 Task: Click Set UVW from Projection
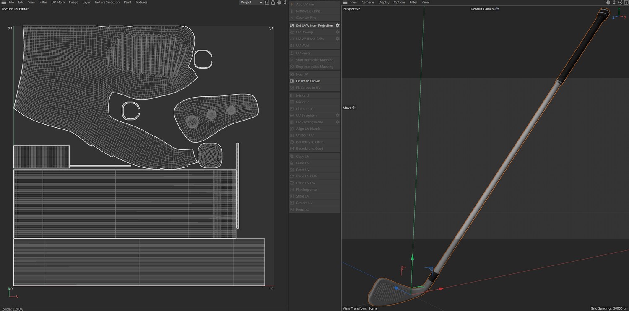314,26
